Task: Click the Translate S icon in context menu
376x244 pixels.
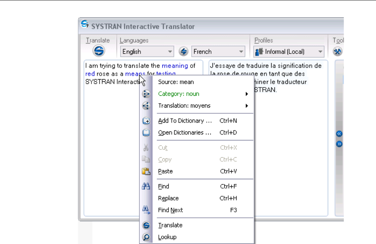Action: 146,225
